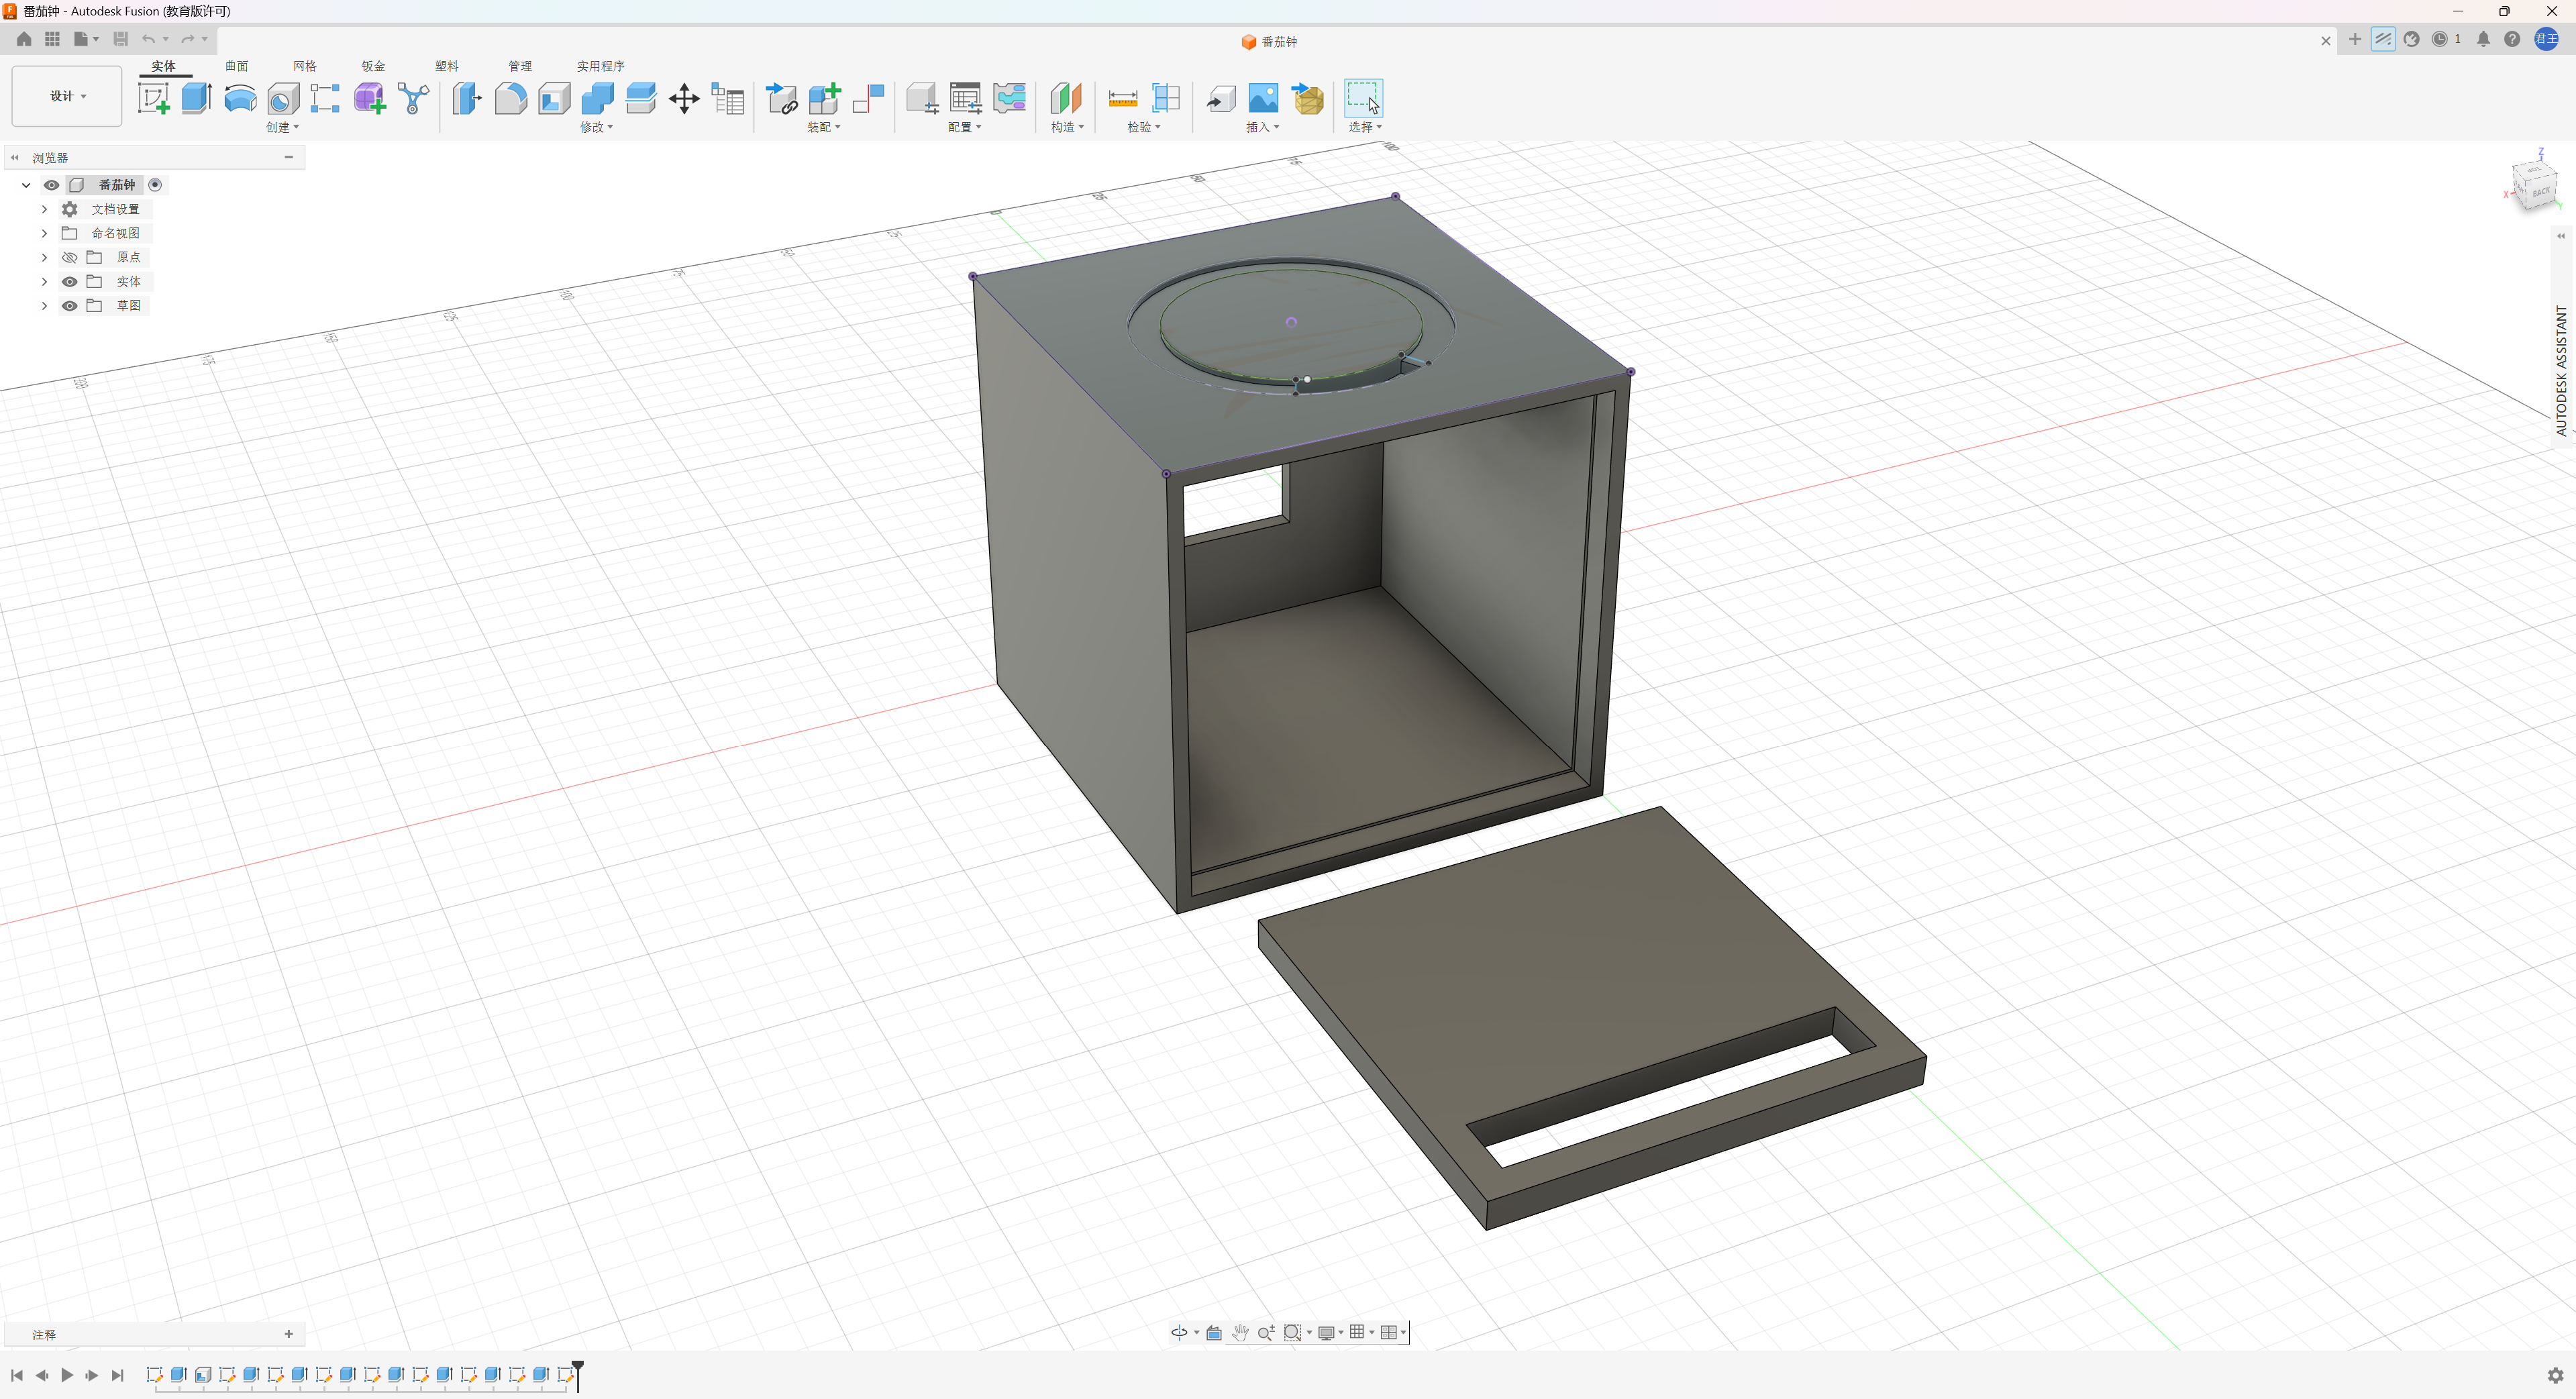Switch to the 塑料 tab
Screen dimensions: 2576x1399
point(446,66)
